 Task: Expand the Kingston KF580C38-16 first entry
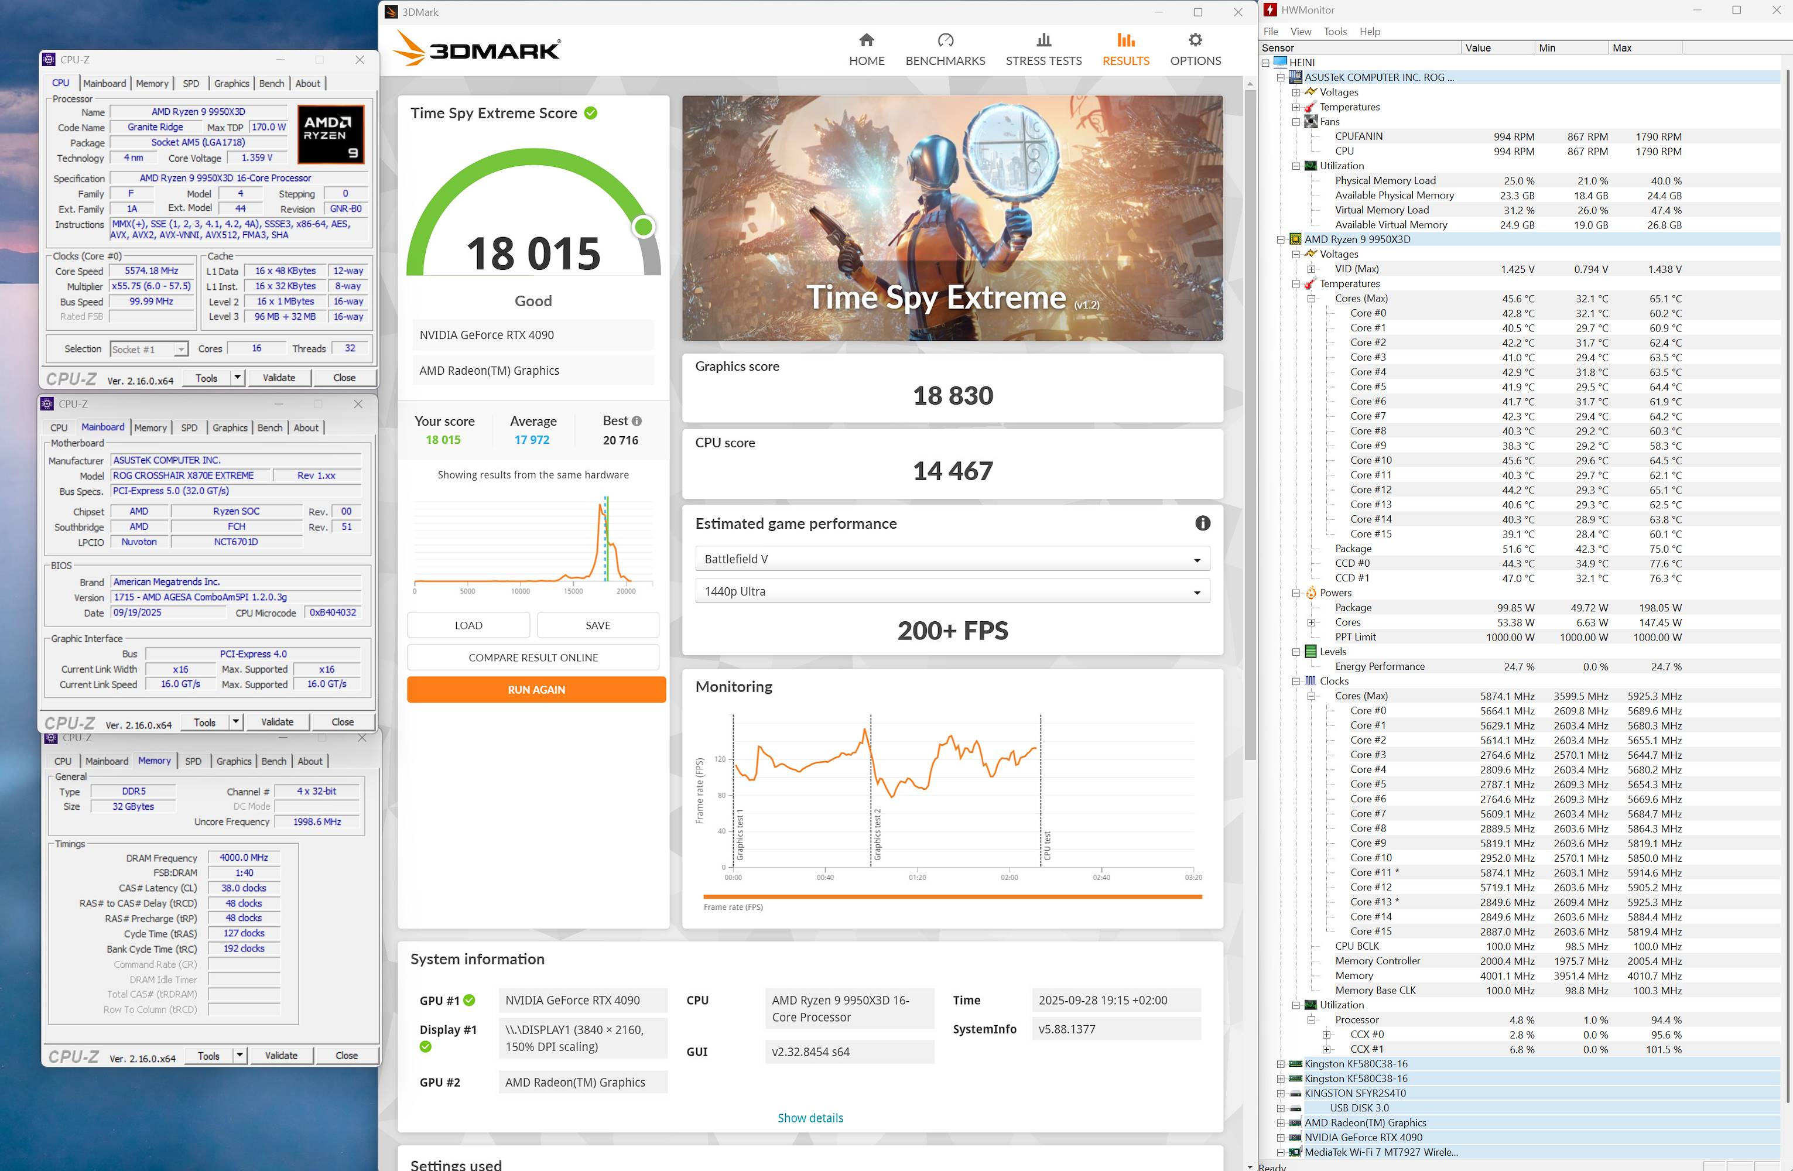pyautogui.click(x=1280, y=1064)
